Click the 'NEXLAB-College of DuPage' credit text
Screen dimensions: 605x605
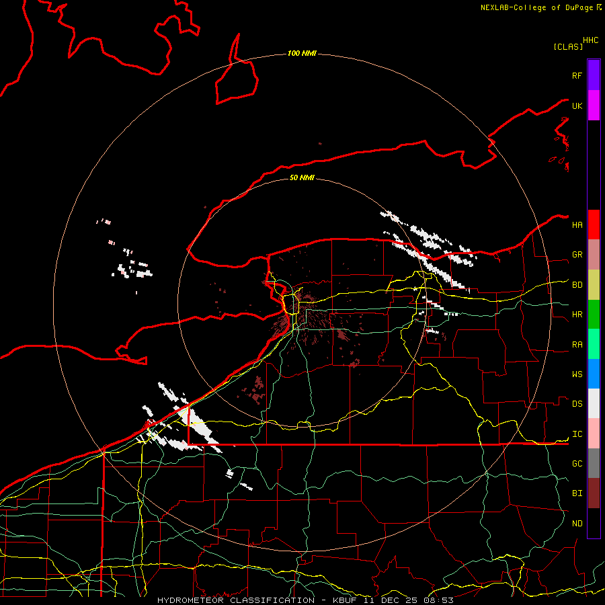(536, 7)
